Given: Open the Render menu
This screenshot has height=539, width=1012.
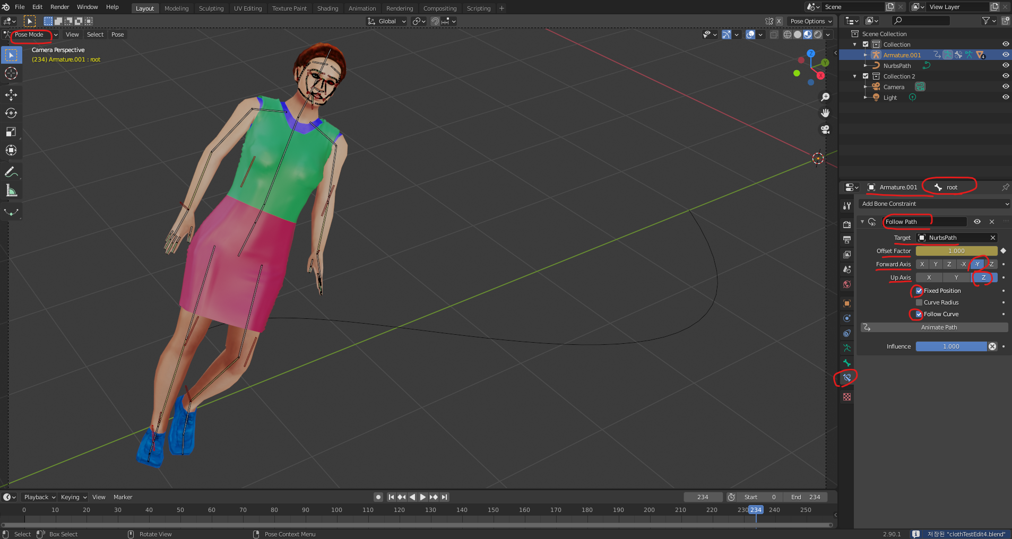Looking at the screenshot, I should tap(59, 7).
